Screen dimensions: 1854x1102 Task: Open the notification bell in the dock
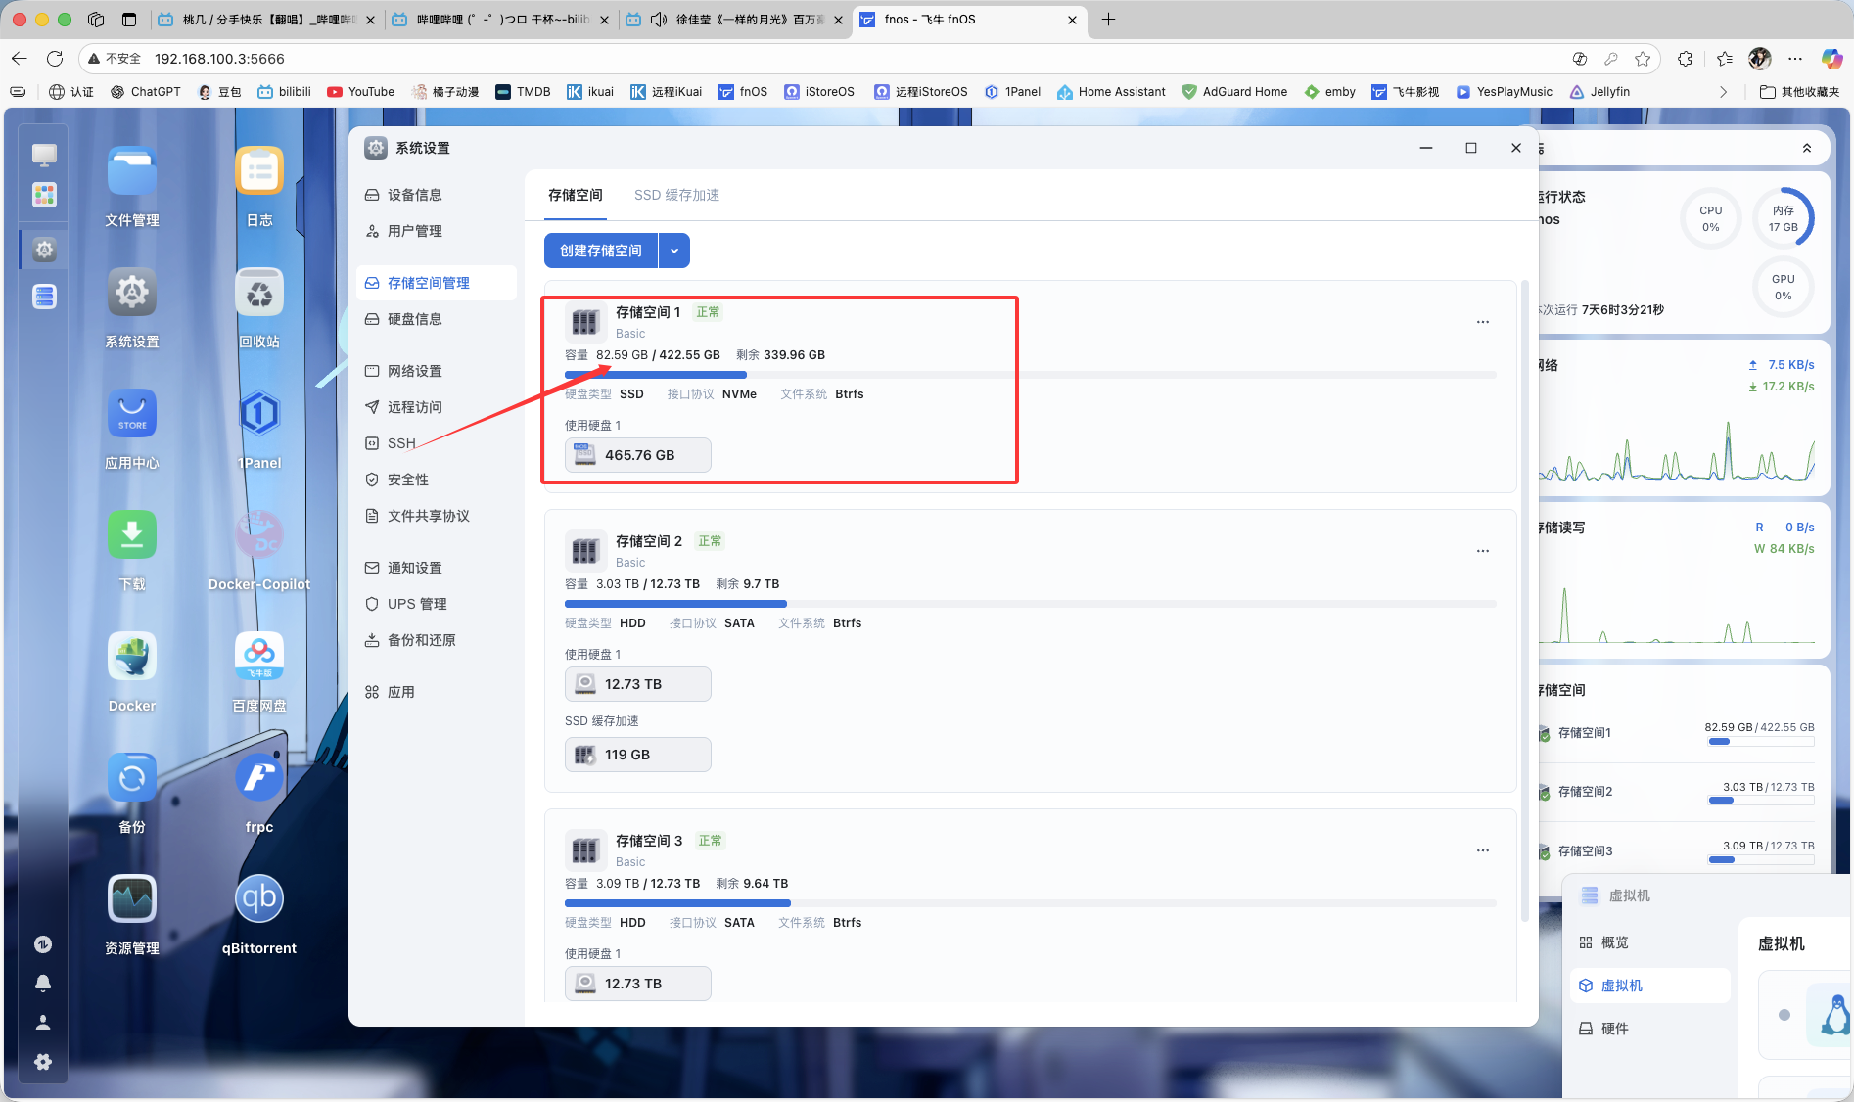pyautogui.click(x=43, y=983)
